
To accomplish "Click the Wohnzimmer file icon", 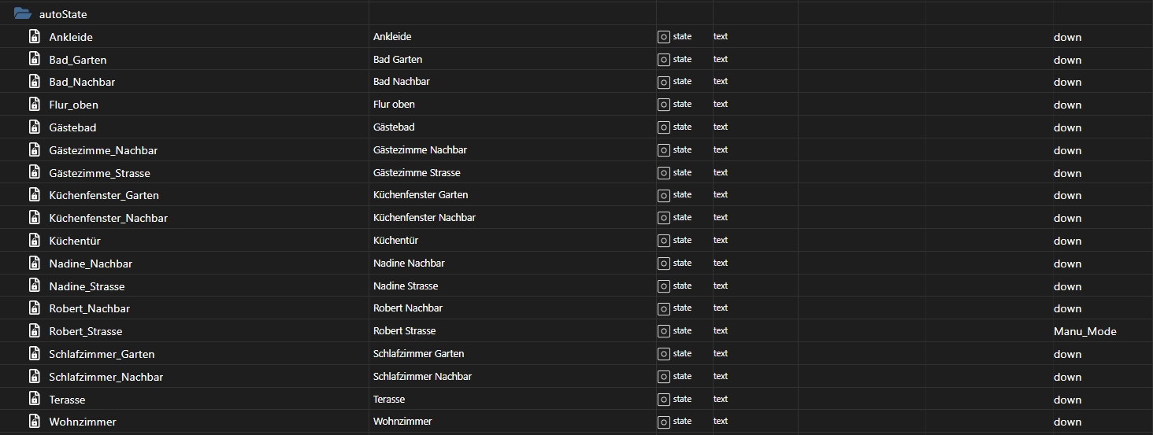I will click(34, 422).
